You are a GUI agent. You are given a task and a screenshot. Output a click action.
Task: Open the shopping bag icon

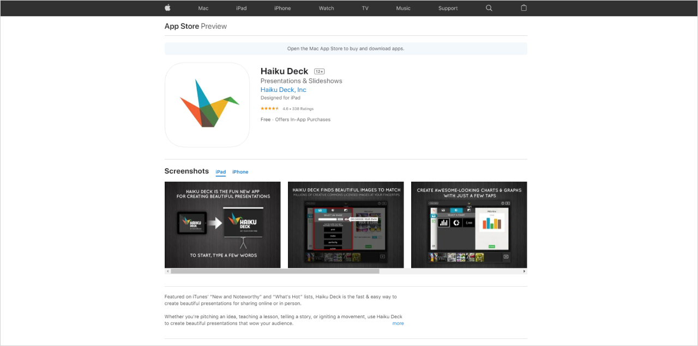[523, 8]
